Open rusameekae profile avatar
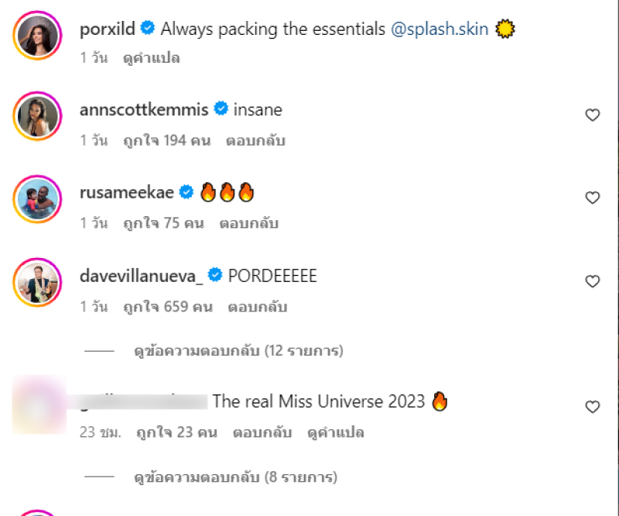Image resolution: width=619 pixels, height=516 pixels. point(36,201)
